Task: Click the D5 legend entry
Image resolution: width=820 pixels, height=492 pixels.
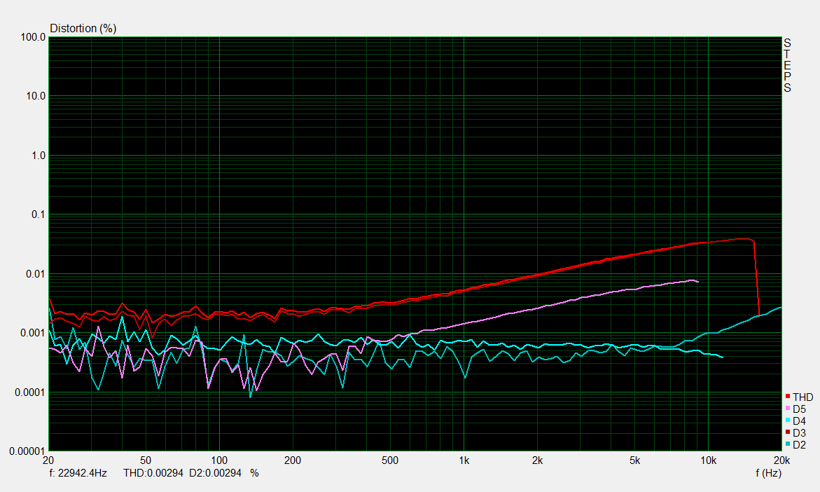Action: [795, 409]
